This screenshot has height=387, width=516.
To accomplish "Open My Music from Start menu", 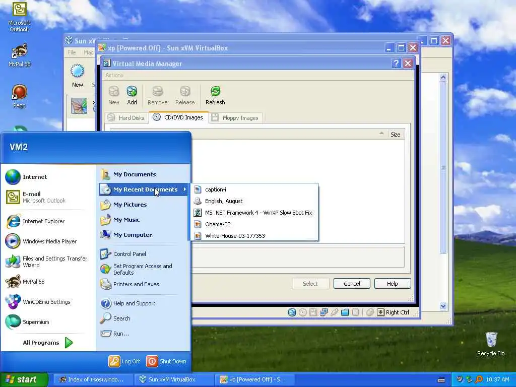I will 144,220.
